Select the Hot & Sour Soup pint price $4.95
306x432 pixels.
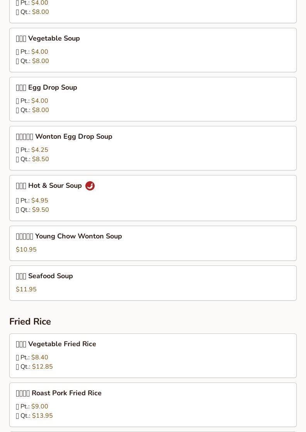[x=39, y=201]
